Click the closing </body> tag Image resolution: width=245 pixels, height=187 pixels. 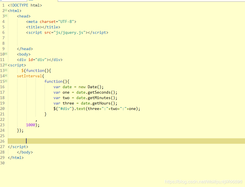(x=25, y=152)
